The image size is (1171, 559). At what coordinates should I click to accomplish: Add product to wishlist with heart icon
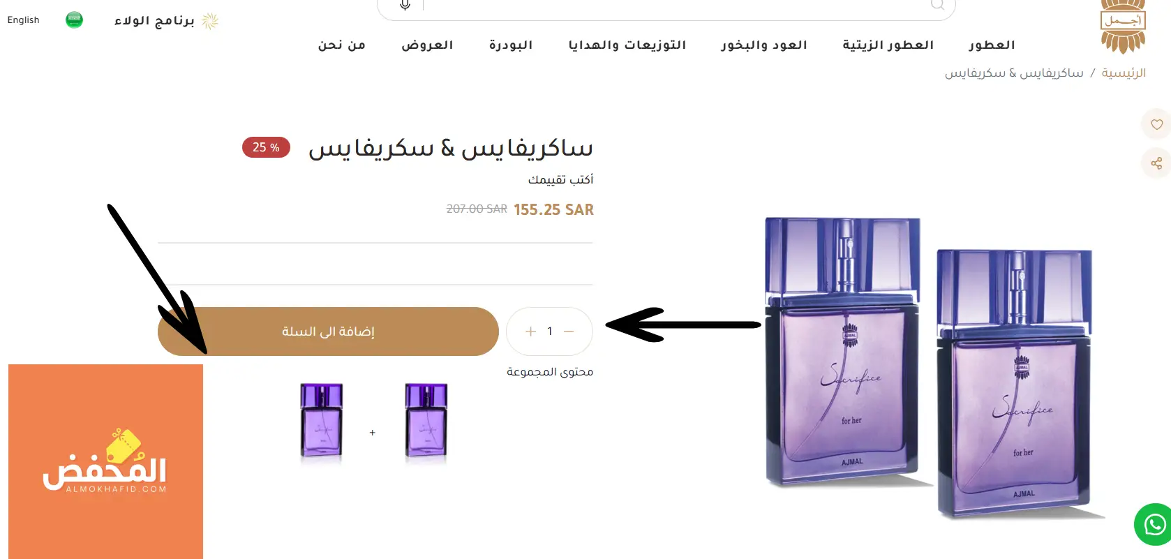tap(1156, 125)
